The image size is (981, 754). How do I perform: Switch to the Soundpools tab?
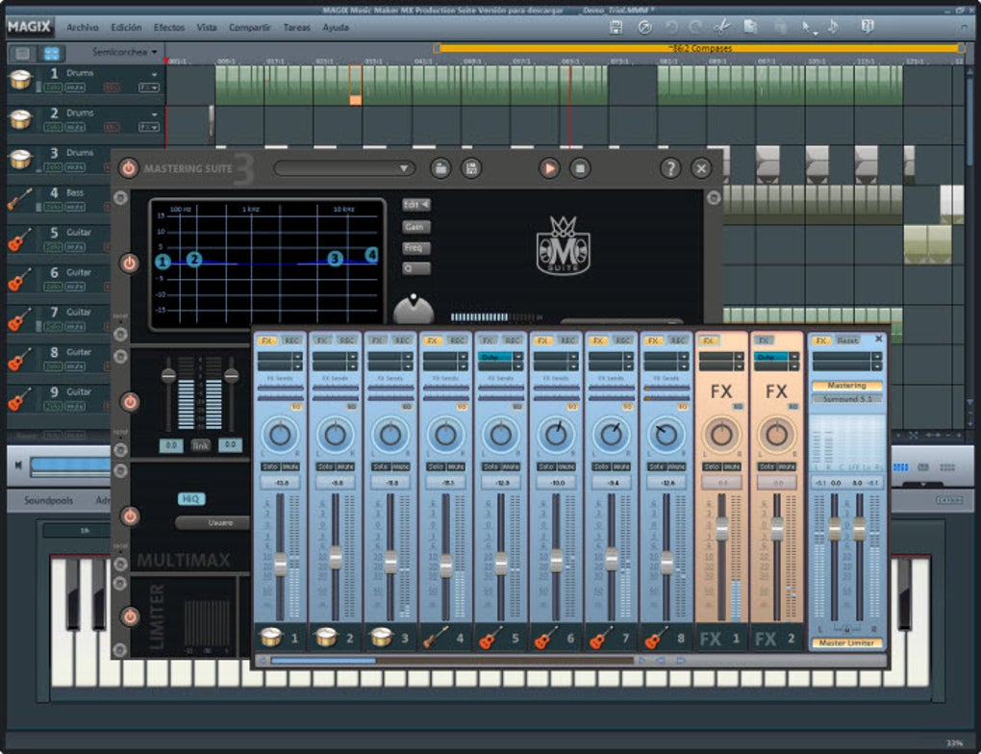(x=48, y=500)
